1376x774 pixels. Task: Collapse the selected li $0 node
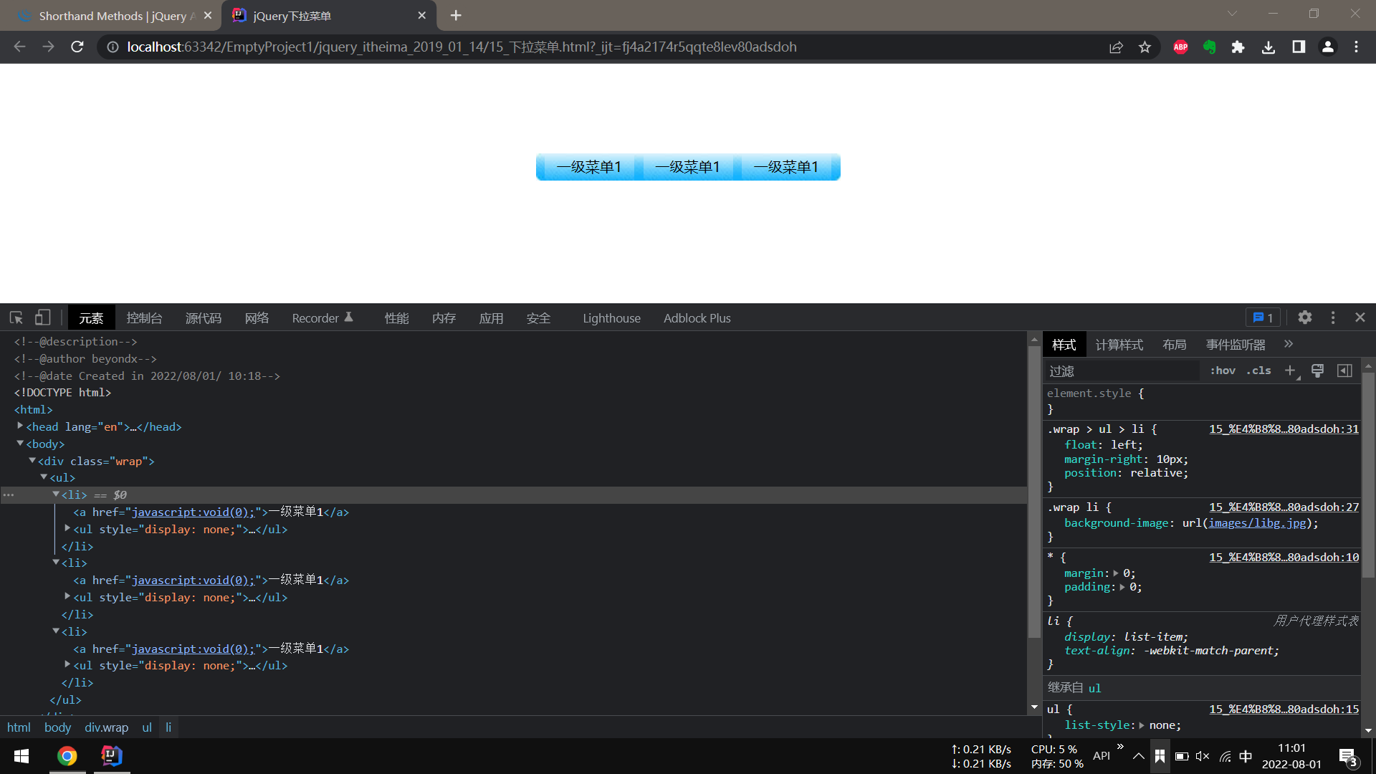(56, 494)
